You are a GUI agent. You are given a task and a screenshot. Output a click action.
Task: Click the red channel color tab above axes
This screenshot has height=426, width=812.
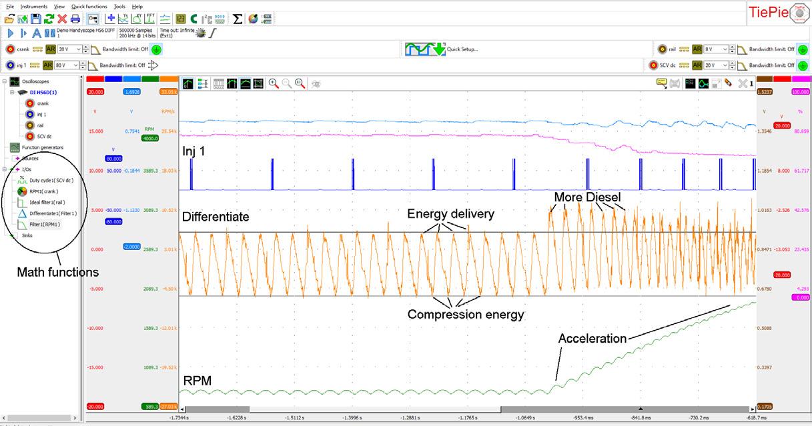point(95,79)
